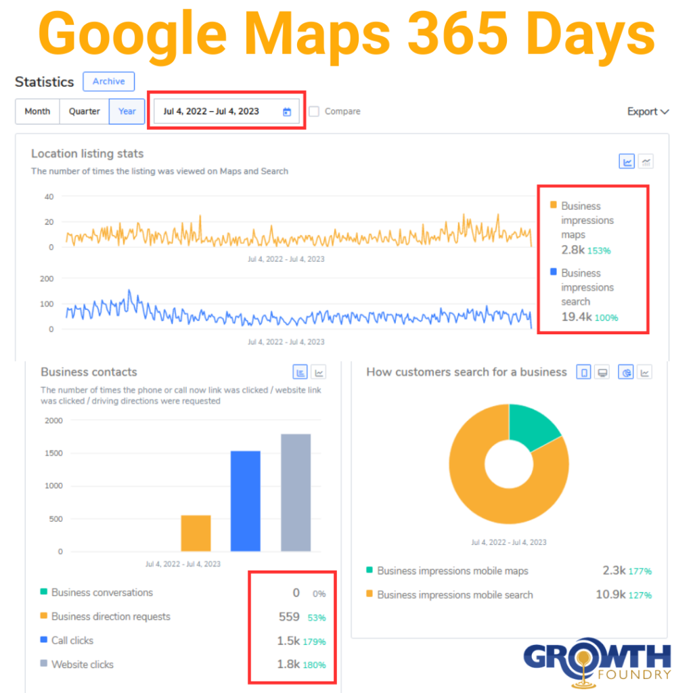This screenshot has height=693, width=693.
Task: Select the area chart icon in Location listing stats
Action: (x=646, y=161)
